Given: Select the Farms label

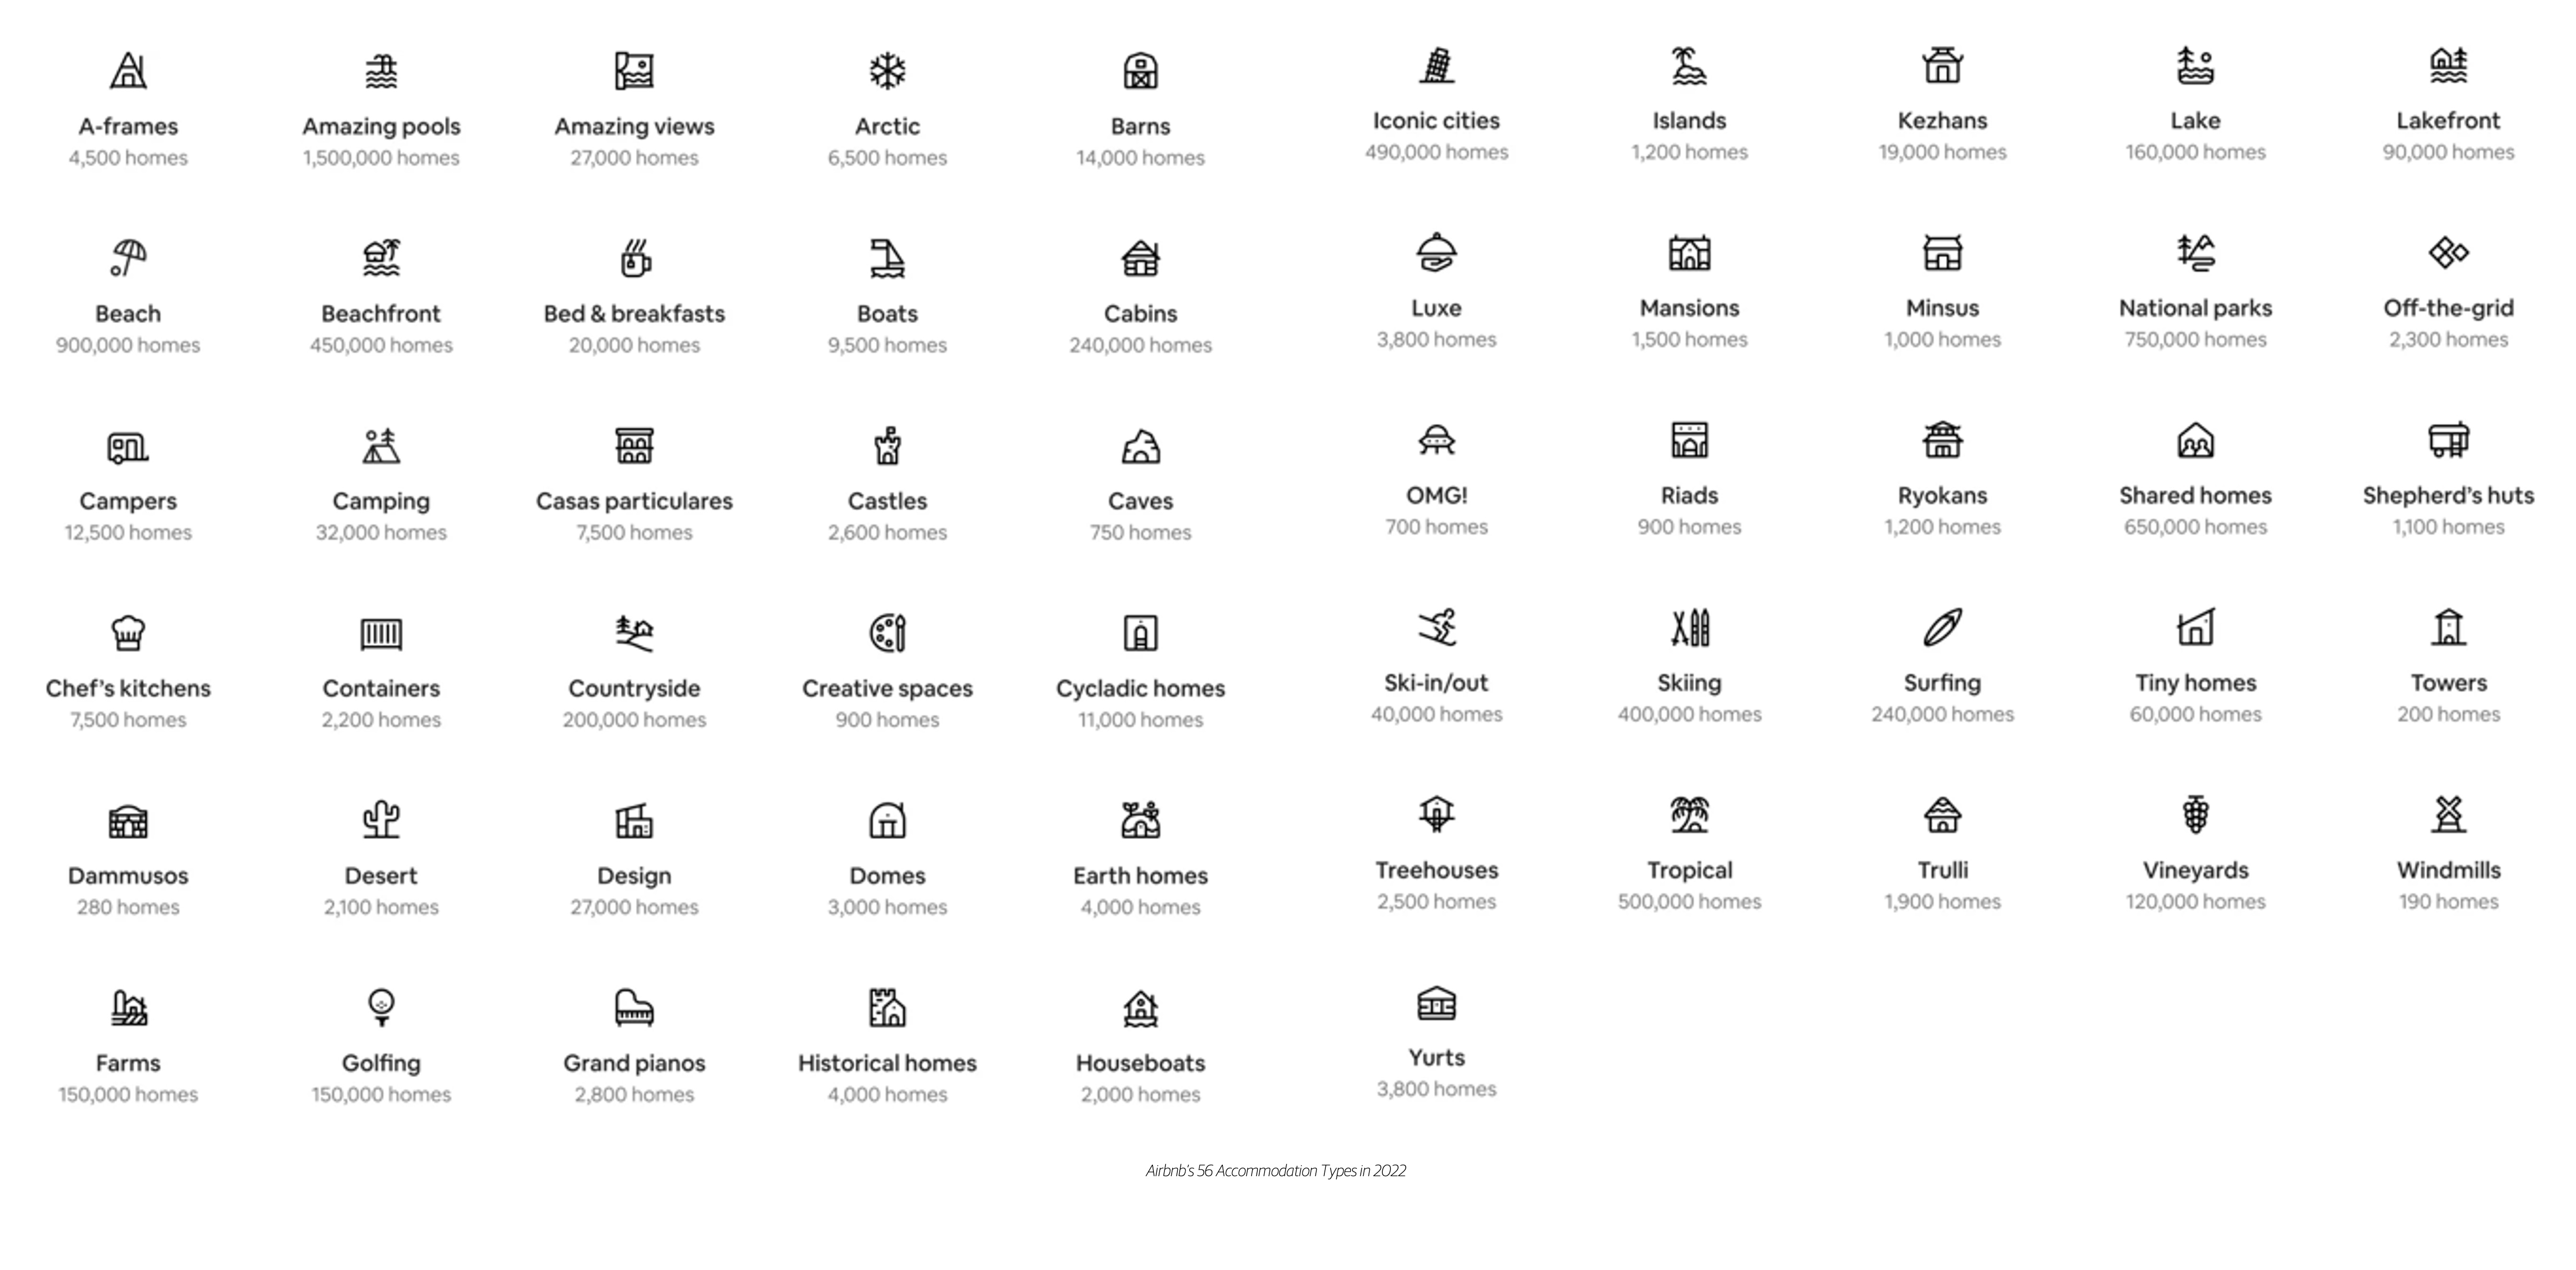Looking at the screenshot, I should [x=128, y=1063].
